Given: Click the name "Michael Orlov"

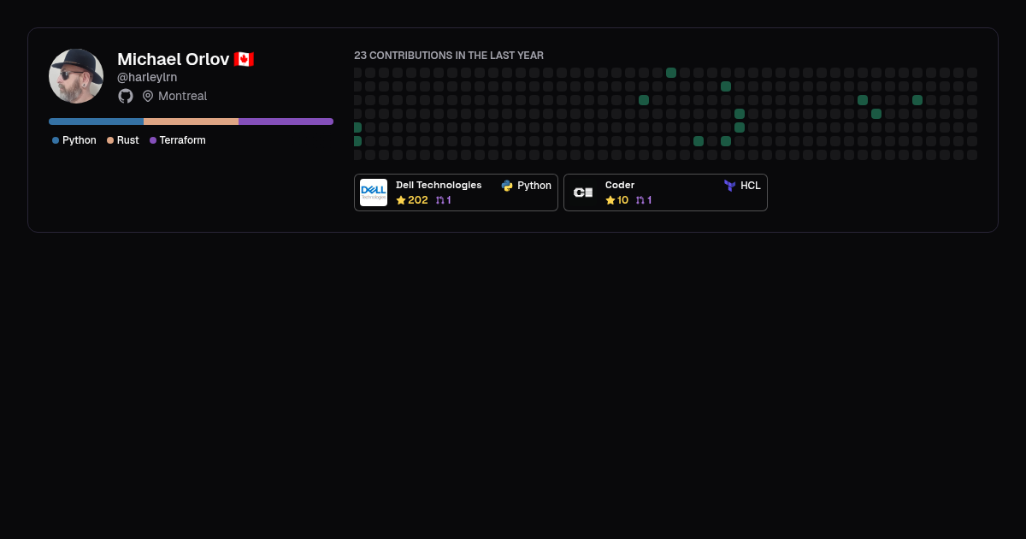Looking at the screenshot, I should tap(174, 59).
